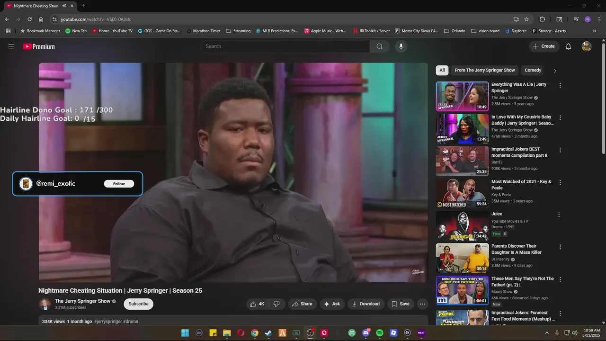Go to YouTube Premium home logo
Viewport: 606px width, 341px height.
click(x=39, y=46)
